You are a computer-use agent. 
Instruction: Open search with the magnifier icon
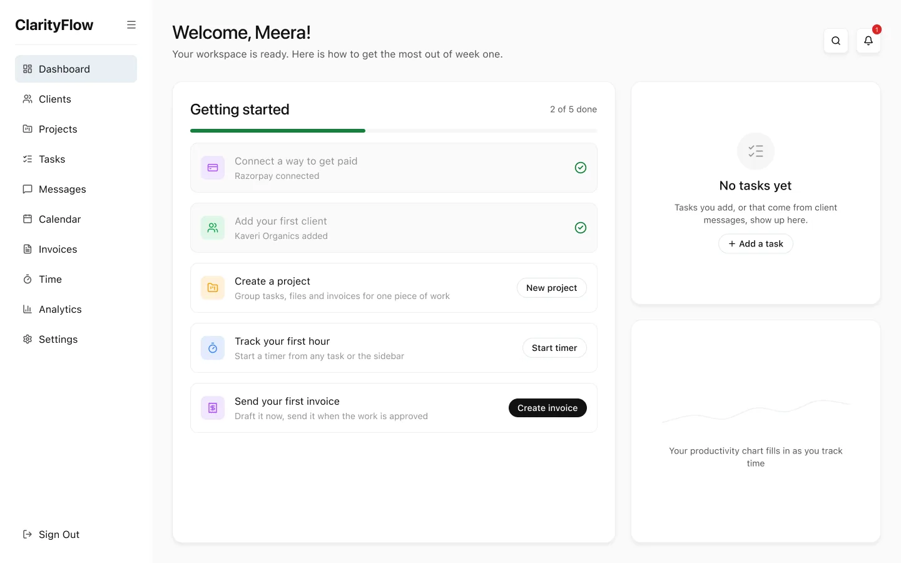(836, 41)
